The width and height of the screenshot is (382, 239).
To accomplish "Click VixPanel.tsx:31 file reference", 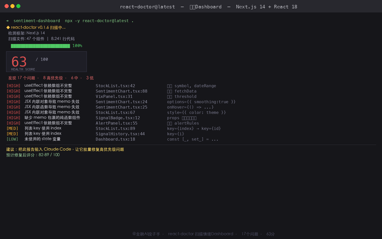I will click(114, 97).
